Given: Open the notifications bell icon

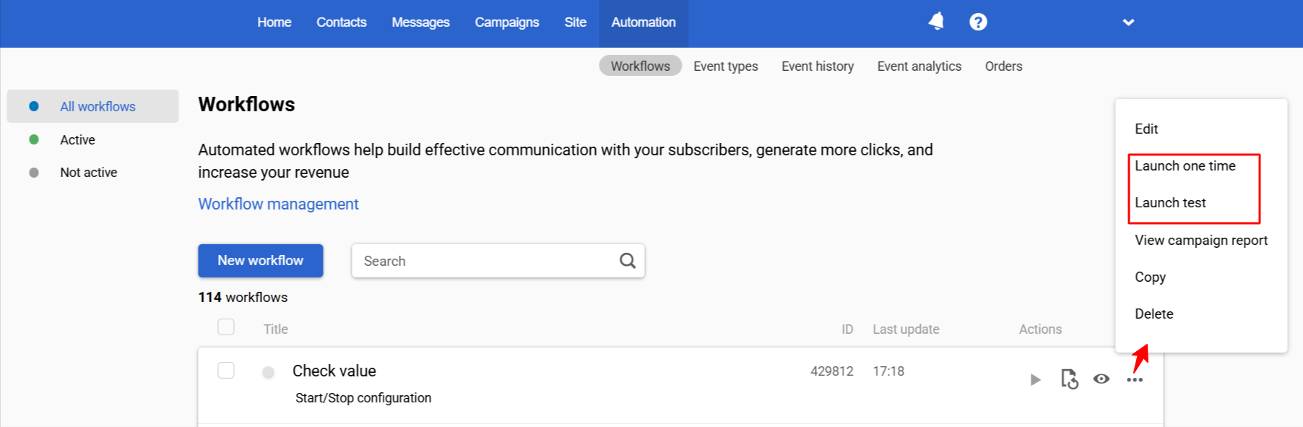Looking at the screenshot, I should click(936, 22).
